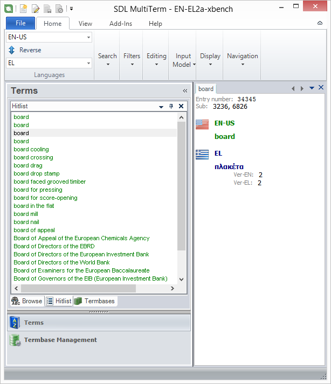This screenshot has height=384, width=331.
Task: Select the board entry tab in right pane
Action: point(206,89)
